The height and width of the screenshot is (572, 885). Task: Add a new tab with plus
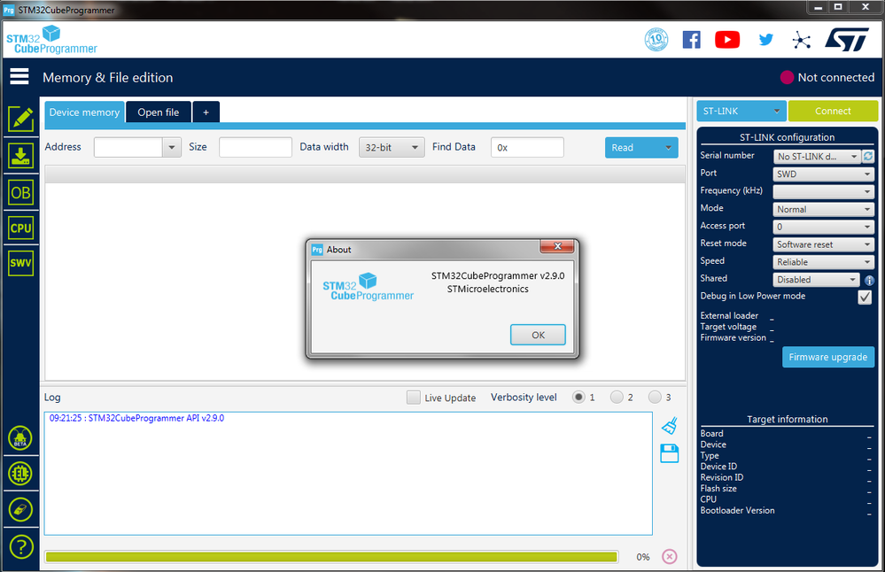click(206, 112)
